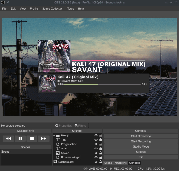
Task: Click the Background image source icon
Action: [55, 162]
